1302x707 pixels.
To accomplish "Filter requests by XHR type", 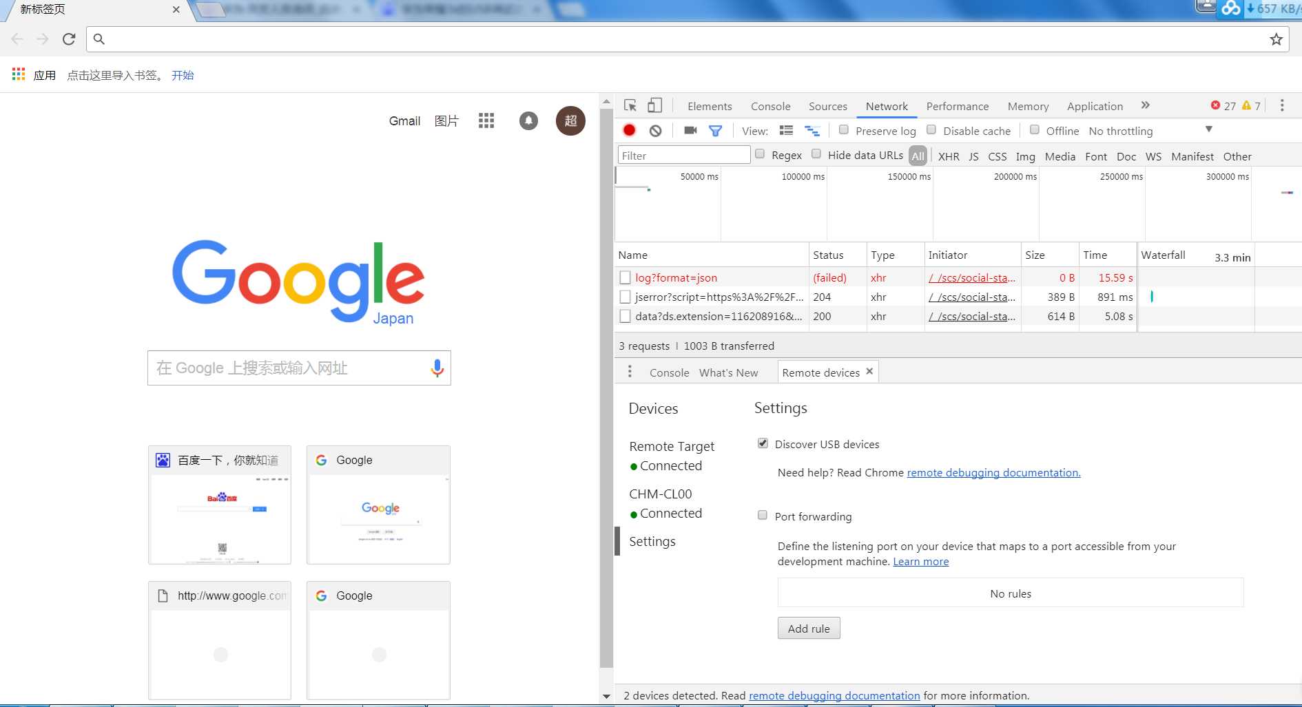I will click(x=949, y=156).
